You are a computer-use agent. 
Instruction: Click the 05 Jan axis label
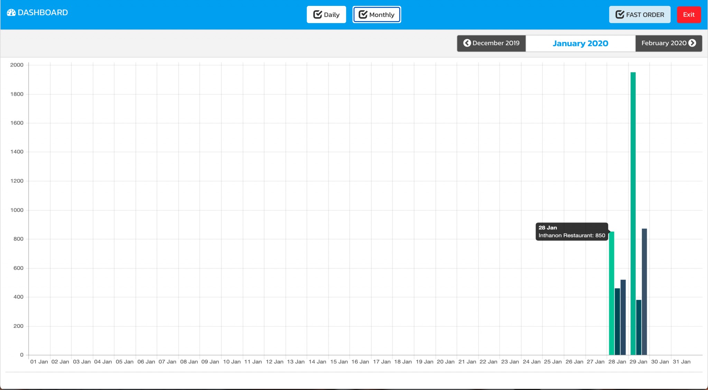[x=124, y=362]
